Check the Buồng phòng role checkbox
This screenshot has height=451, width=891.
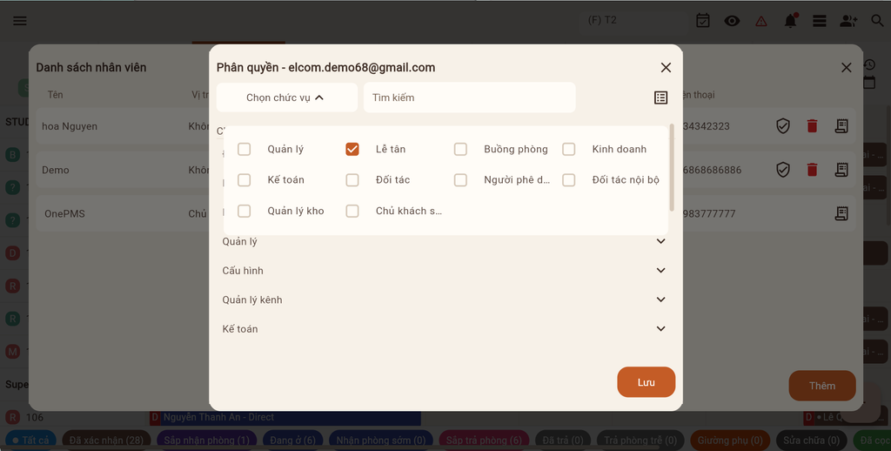pos(460,149)
